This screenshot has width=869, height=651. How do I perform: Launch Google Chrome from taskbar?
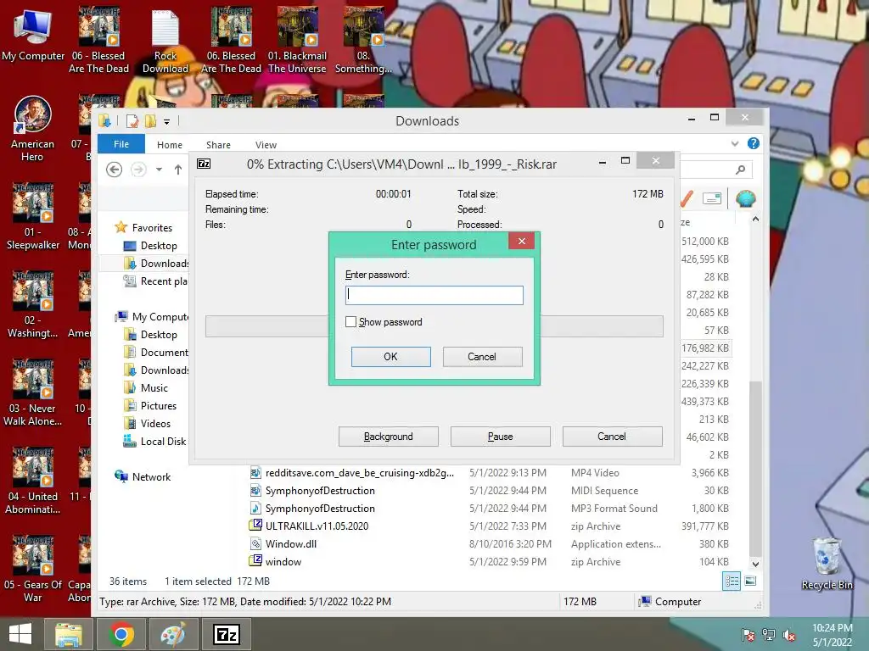(x=121, y=634)
